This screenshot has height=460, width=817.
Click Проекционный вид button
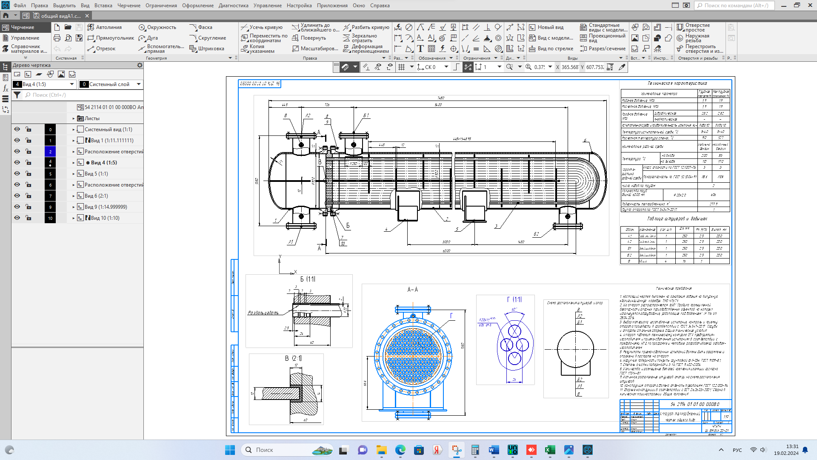coord(603,38)
